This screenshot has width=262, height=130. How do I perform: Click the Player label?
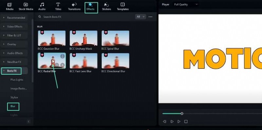point(165,5)
